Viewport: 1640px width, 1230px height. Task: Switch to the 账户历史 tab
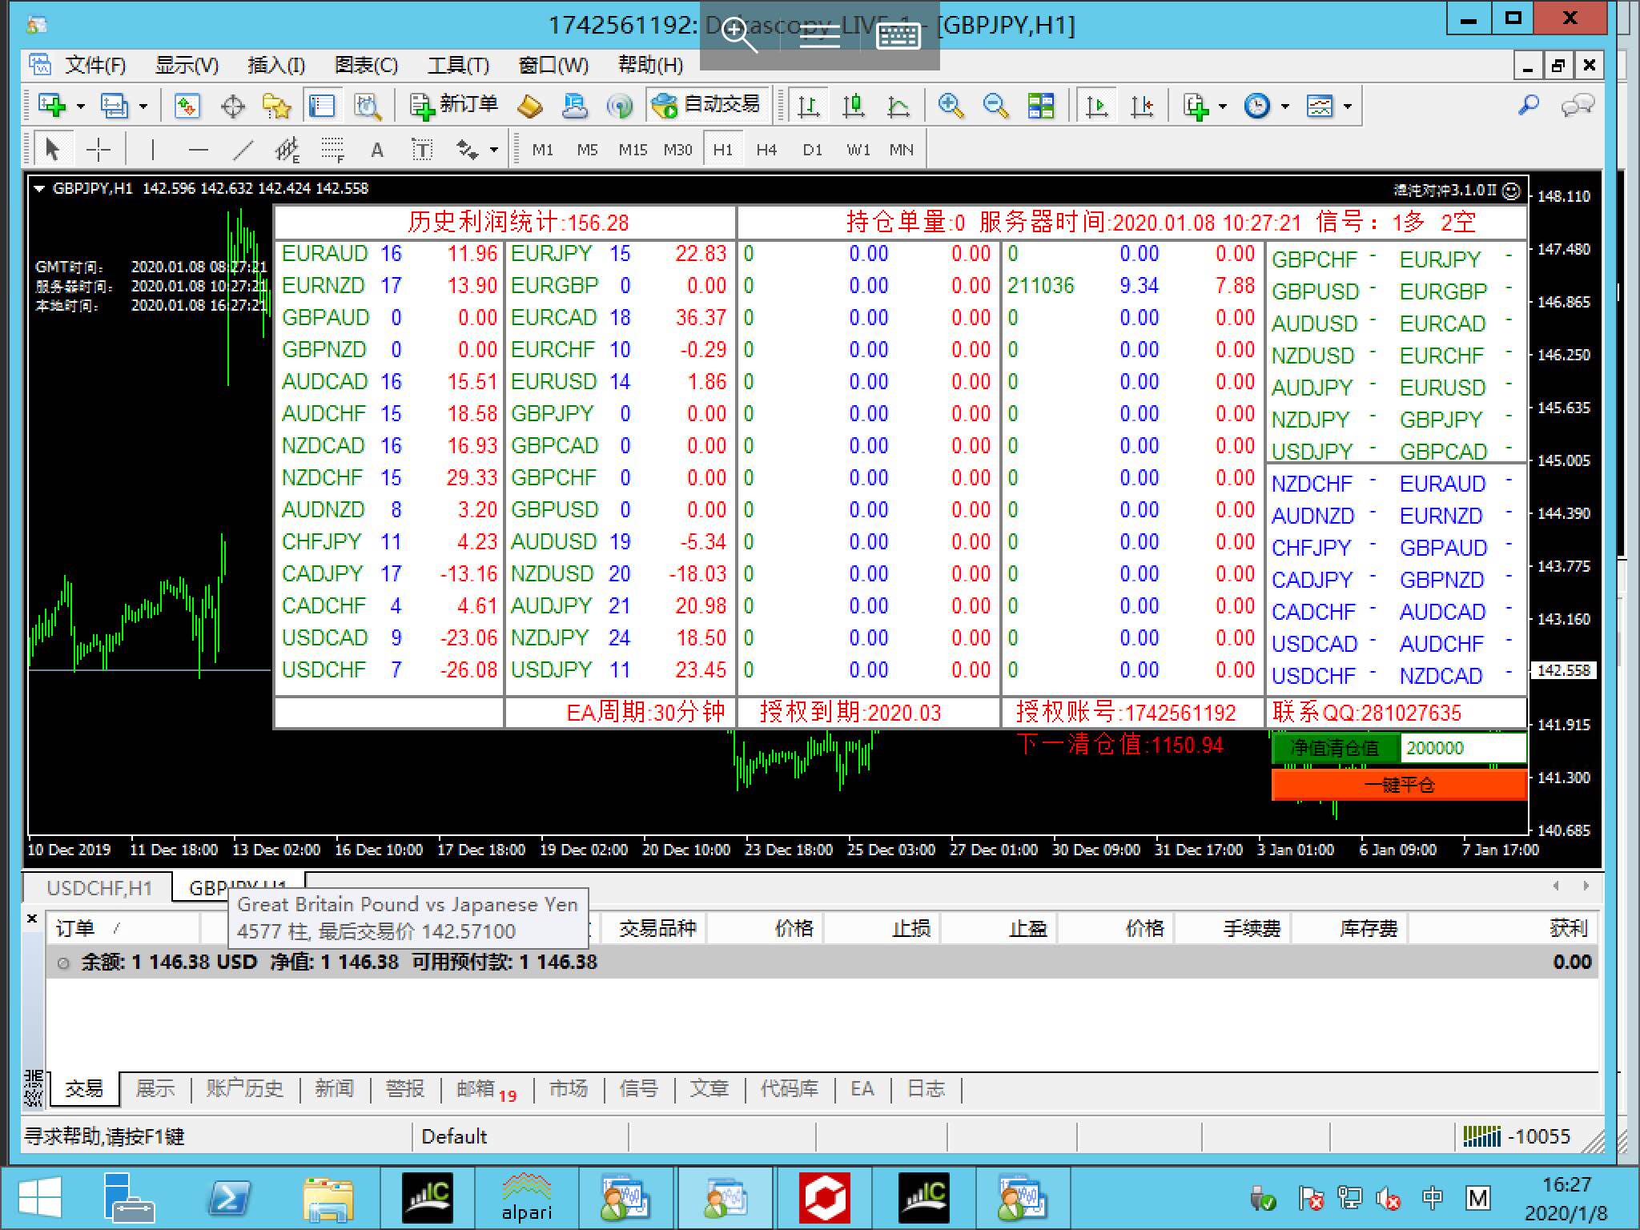tap(244, 1089)
